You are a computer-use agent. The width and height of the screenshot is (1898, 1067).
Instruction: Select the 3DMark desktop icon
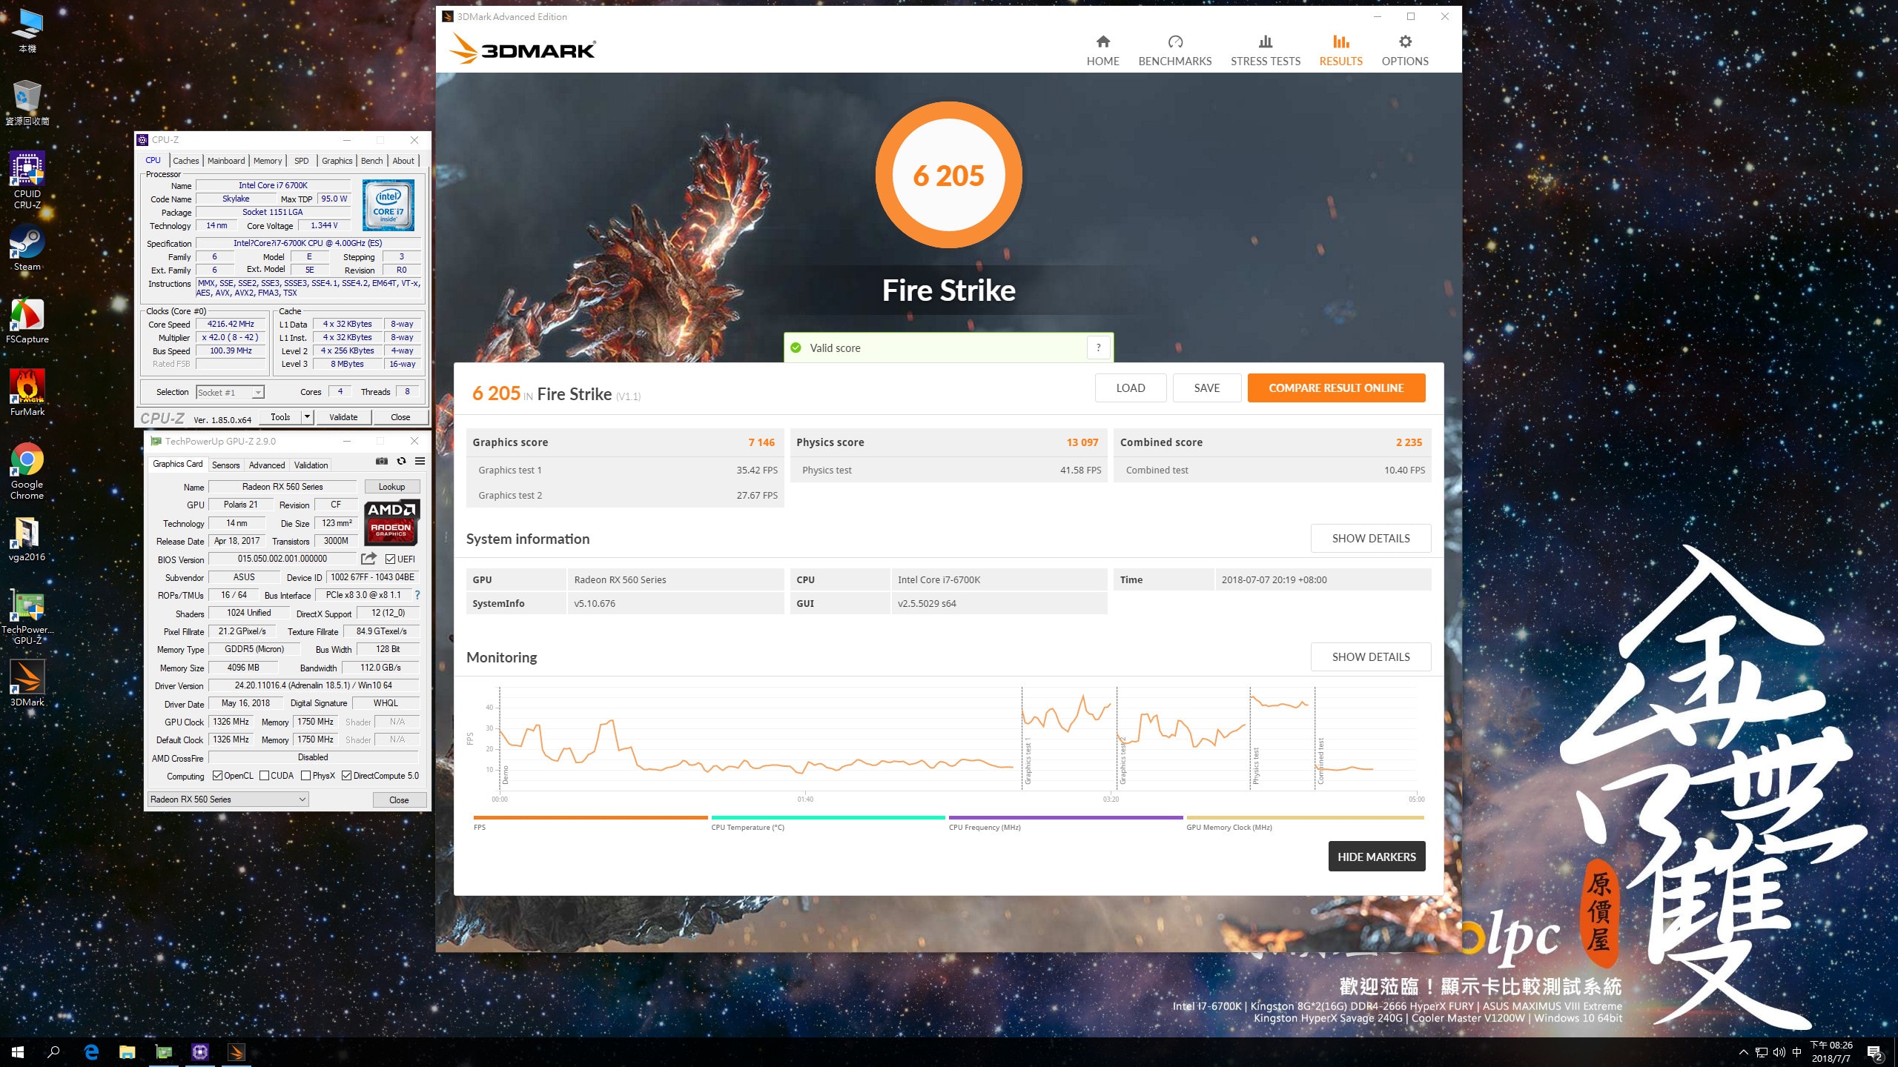pos(27,684)
